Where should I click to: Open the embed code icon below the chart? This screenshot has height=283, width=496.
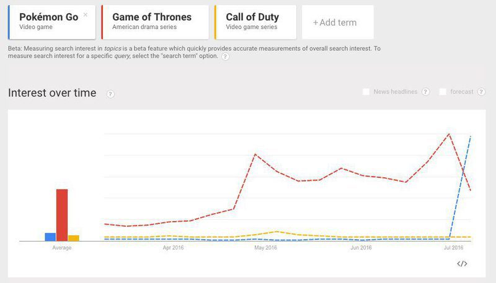[462, 264]
